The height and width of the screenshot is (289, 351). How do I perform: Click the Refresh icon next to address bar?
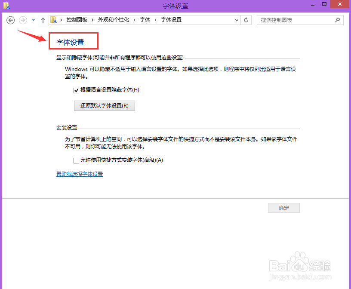tap(245, 20)
